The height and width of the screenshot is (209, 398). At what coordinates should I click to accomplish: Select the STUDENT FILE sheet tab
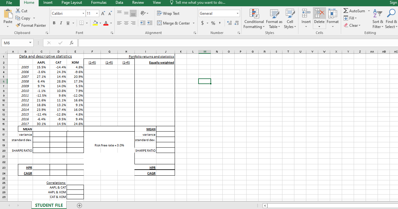pyautogui.click(x=49, y=205)
